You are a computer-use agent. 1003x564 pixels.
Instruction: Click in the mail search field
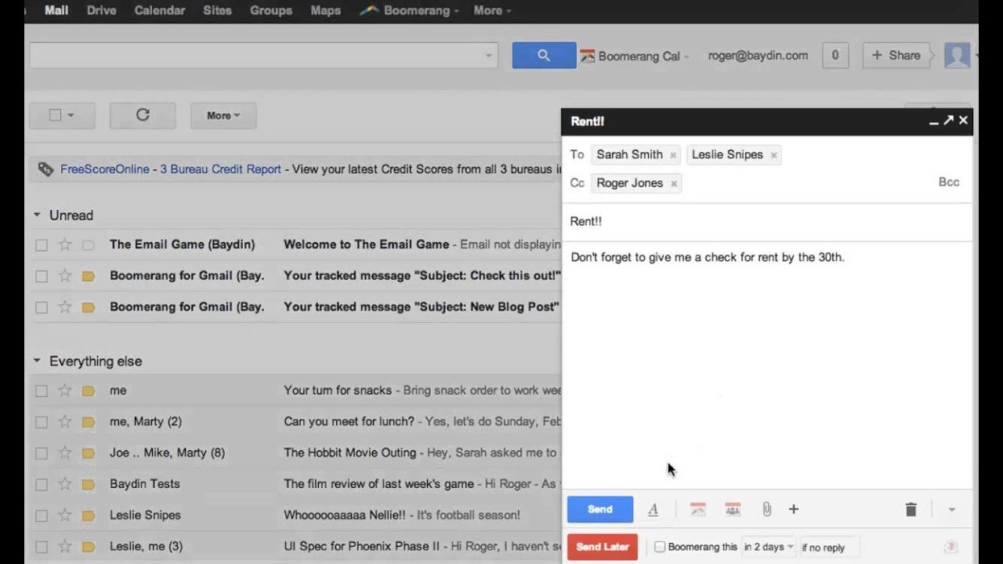263,56
